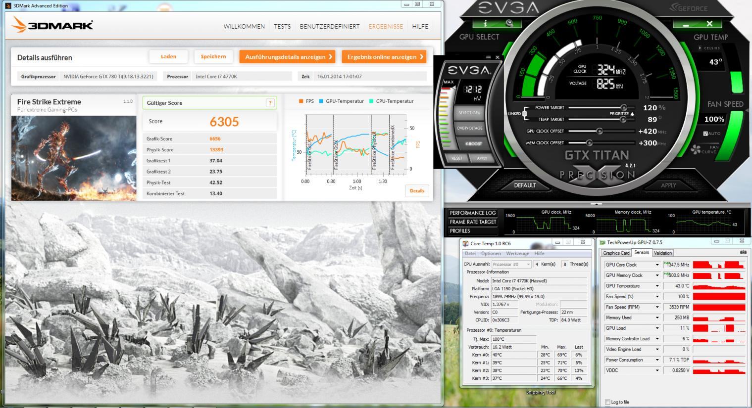Click FRAME RATE TARGET in Precision X

click(x=473, y=222)
